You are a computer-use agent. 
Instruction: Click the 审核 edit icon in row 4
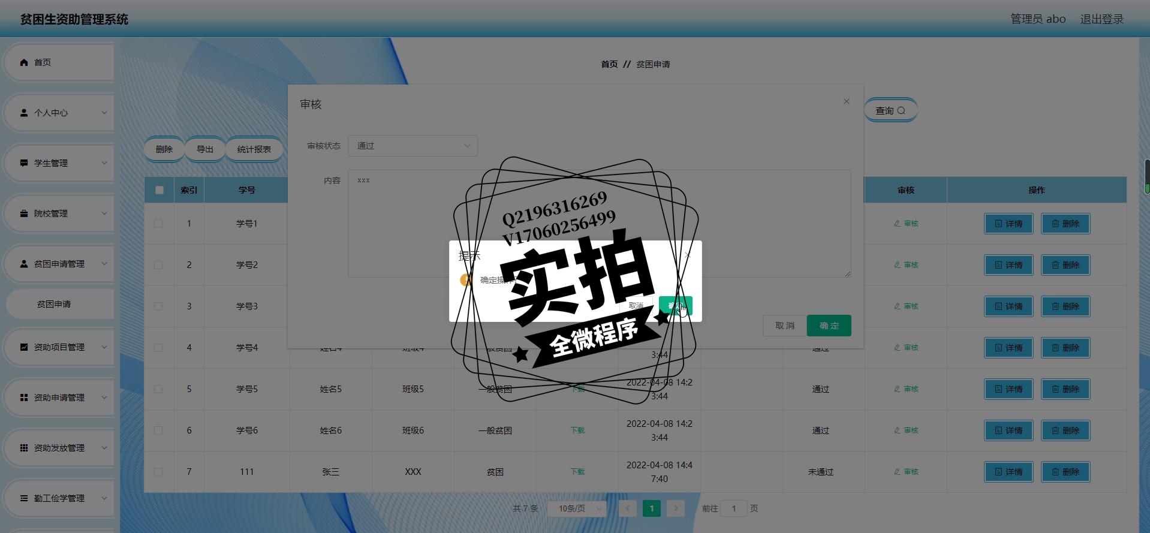[x=906, y=348]
